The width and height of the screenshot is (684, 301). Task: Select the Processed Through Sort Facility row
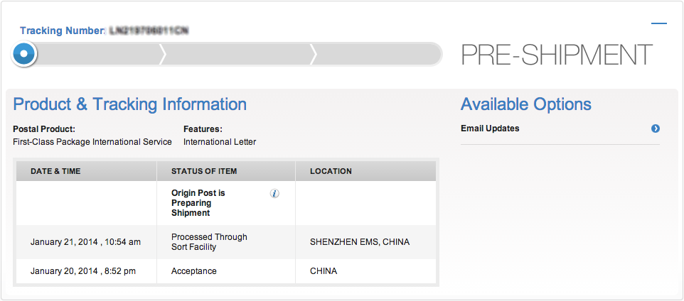pos(226,242)
